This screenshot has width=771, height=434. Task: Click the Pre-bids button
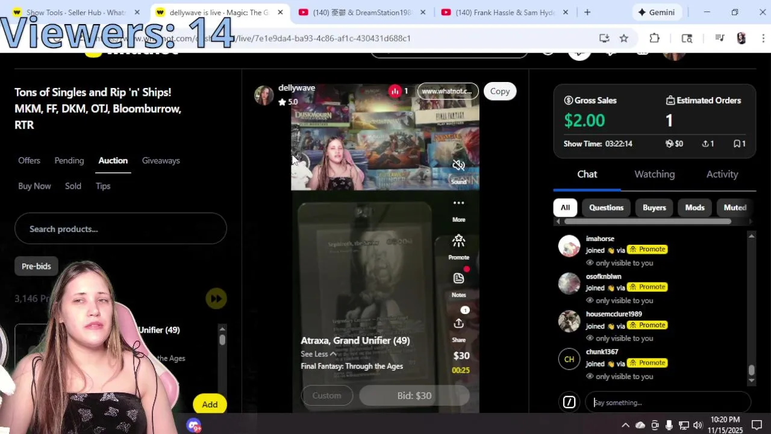pos(36,266)
